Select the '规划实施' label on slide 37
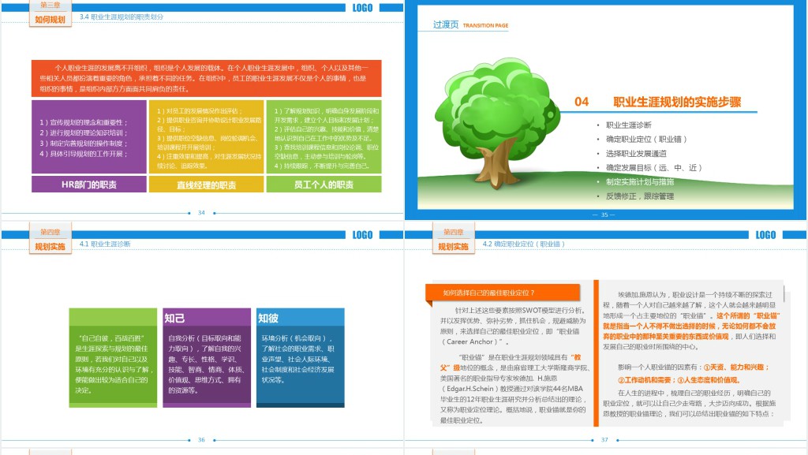808x455 pixels. 453,247
